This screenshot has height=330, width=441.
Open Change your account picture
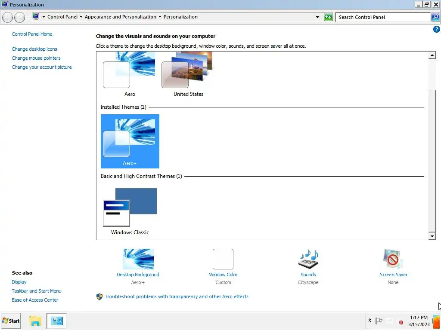click(42, 67)
